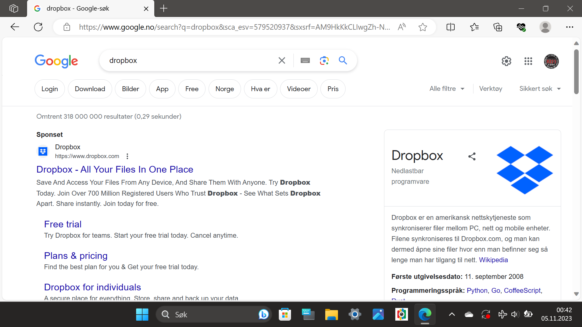Activate Read aloud in address bar
This screenshot has width=582, height=327.
(x=402, y=27)
